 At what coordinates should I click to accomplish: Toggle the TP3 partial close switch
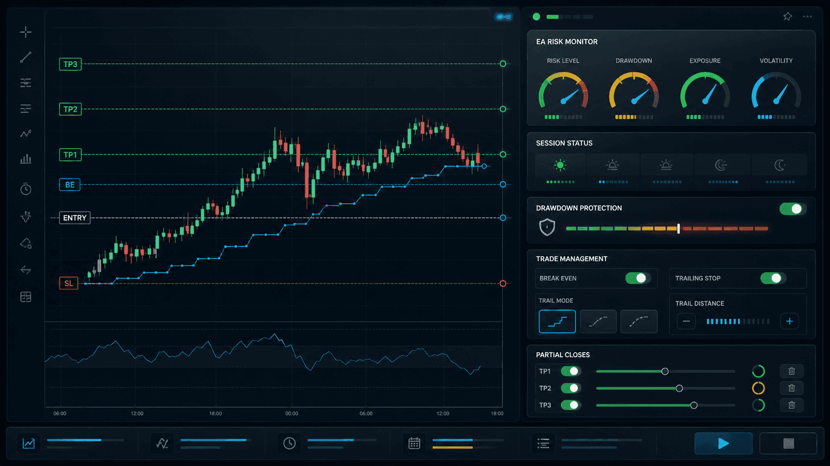571,405
